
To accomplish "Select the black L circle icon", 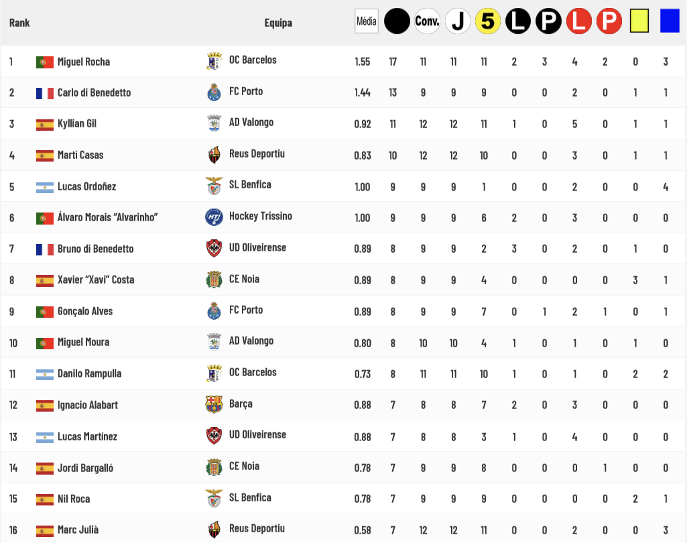I will click(518, 21).
